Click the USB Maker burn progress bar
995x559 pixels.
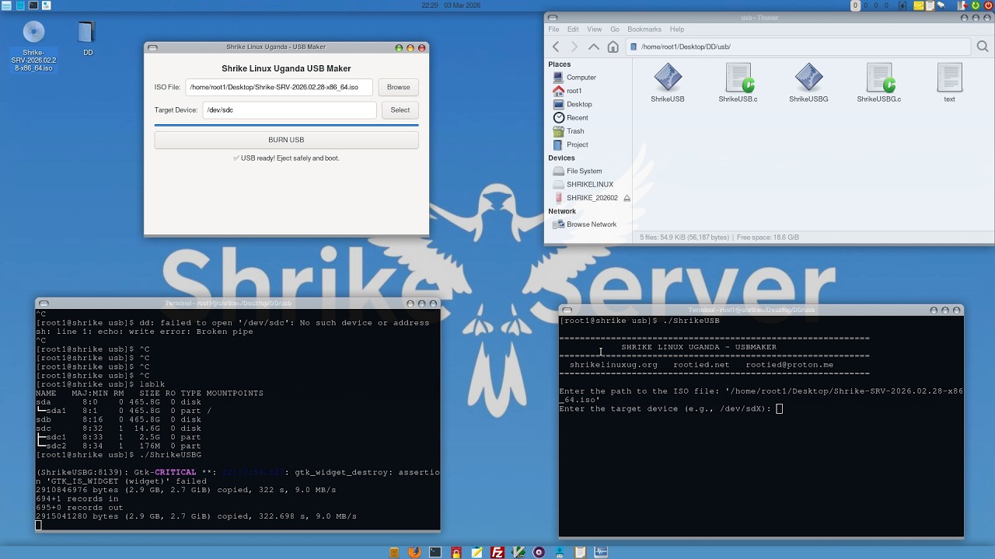pos(286,124)
